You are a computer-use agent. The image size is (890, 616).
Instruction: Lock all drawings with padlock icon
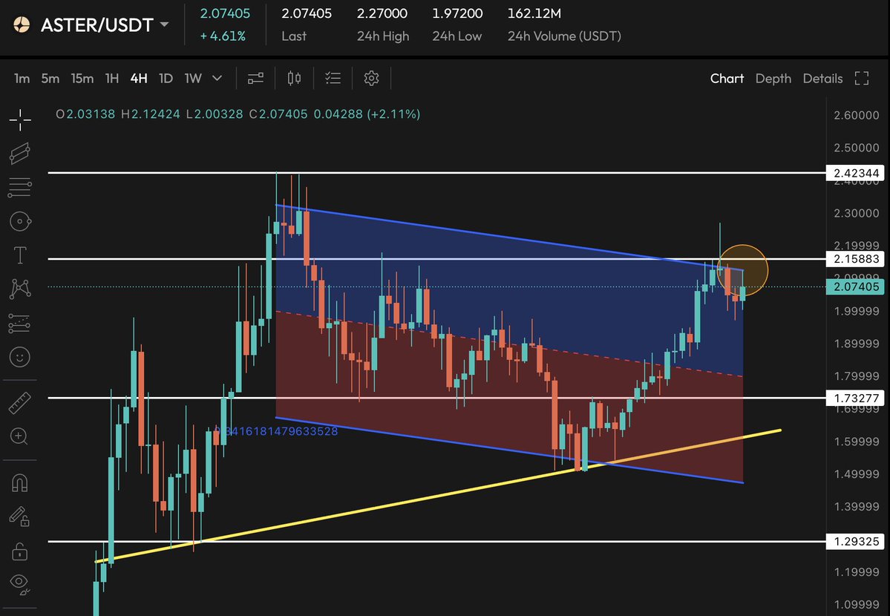pyautogui.click(x=20, y=551)
